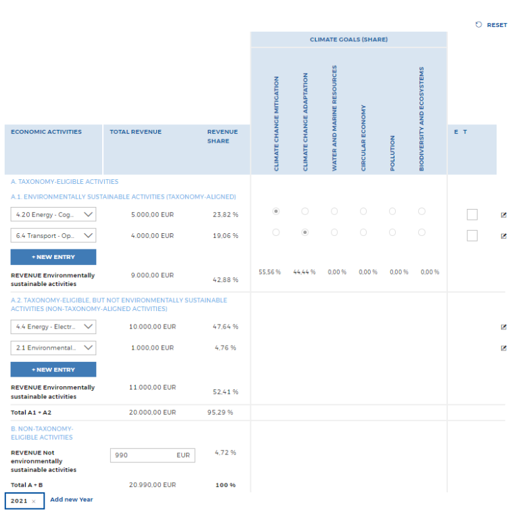Select Circular Economy for 6.4 Transport row

pos(363,232)
